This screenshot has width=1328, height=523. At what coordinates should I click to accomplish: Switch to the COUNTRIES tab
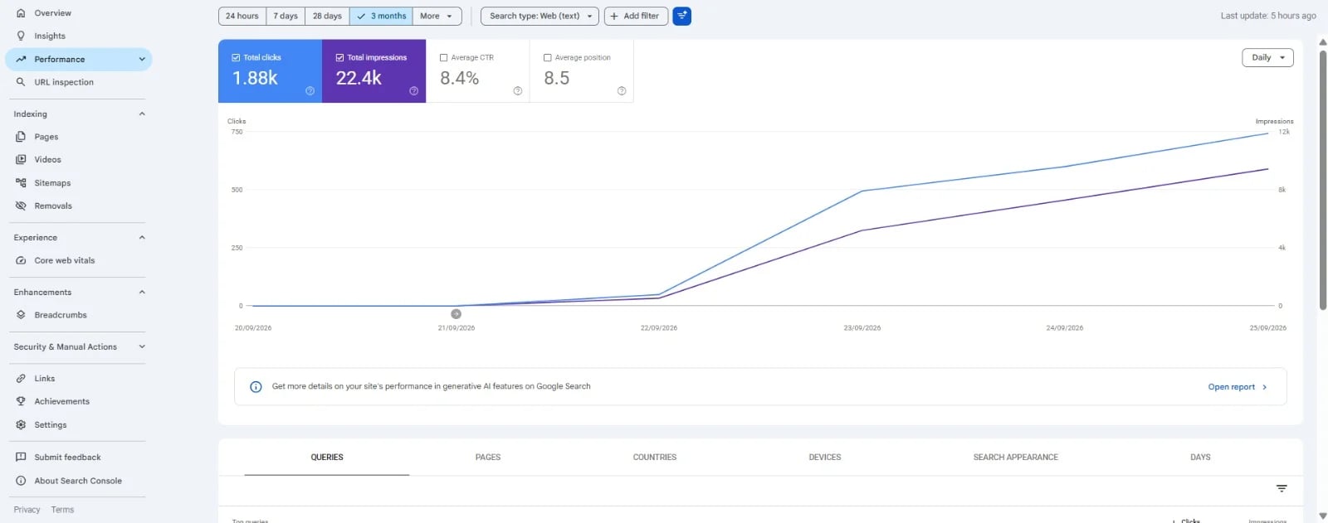coord(655,458)
